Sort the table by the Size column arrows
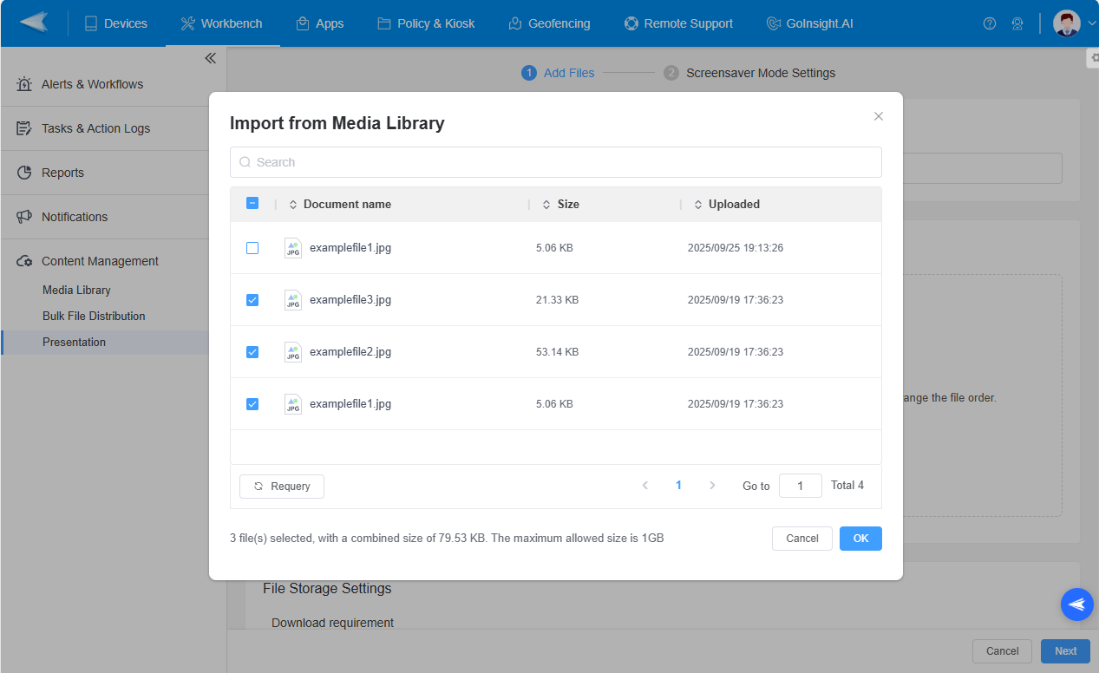 [x=548, y=204]
